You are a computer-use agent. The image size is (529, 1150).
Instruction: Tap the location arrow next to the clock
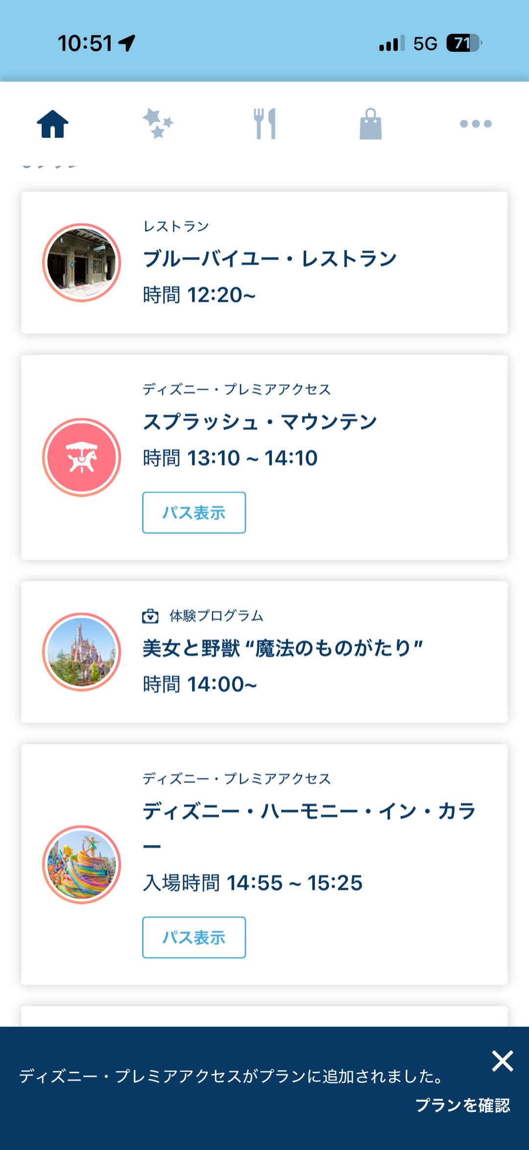pyautogui.click(x=127, y=43)
